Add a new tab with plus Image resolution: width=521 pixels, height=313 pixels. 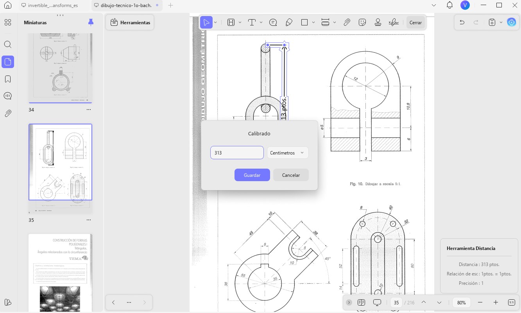[170, 5]
